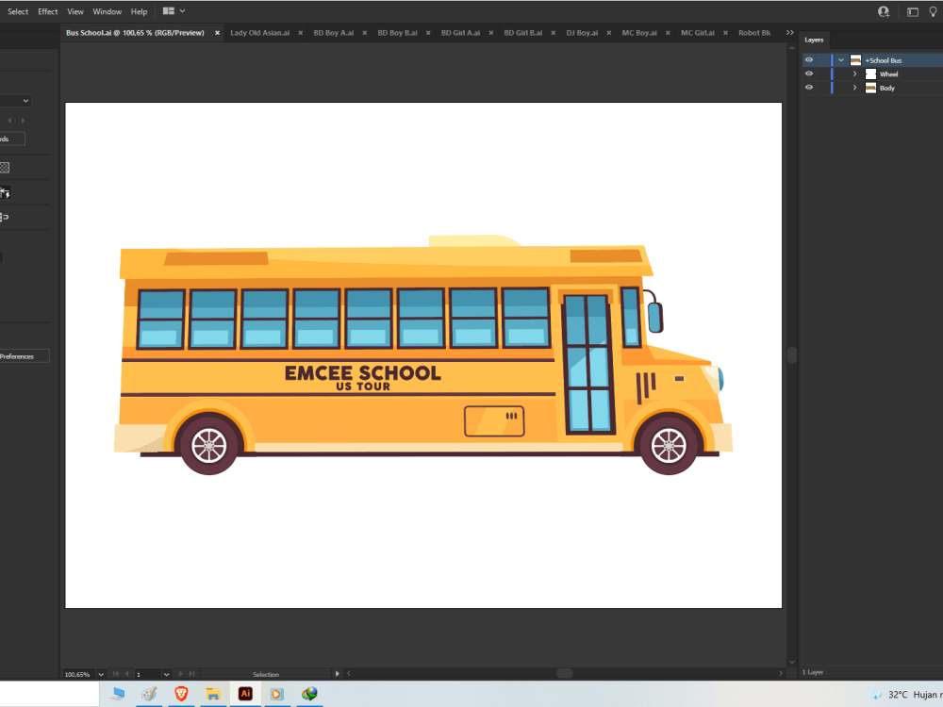The height and width of the screenshot is (707, 943).
Task: Open the workspace switcher panel icon
Action: click(912, 11)
